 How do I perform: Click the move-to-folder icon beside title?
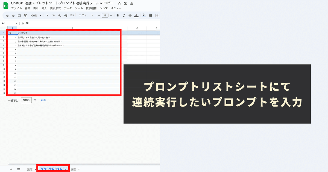[125, 3]
